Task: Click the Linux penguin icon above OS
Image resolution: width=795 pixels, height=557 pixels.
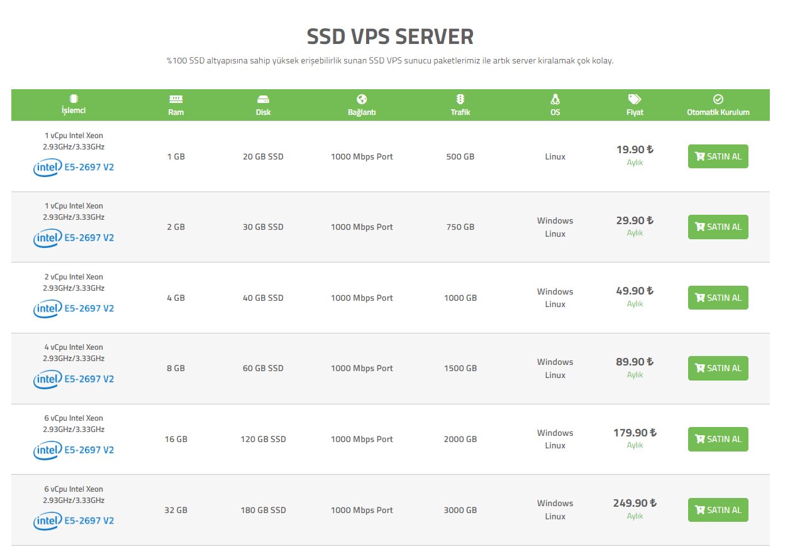Action: [555, 99]
